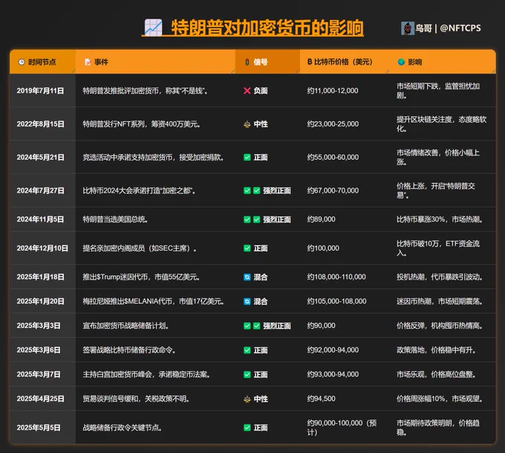Click the globe icon in 影响 header

401,62
